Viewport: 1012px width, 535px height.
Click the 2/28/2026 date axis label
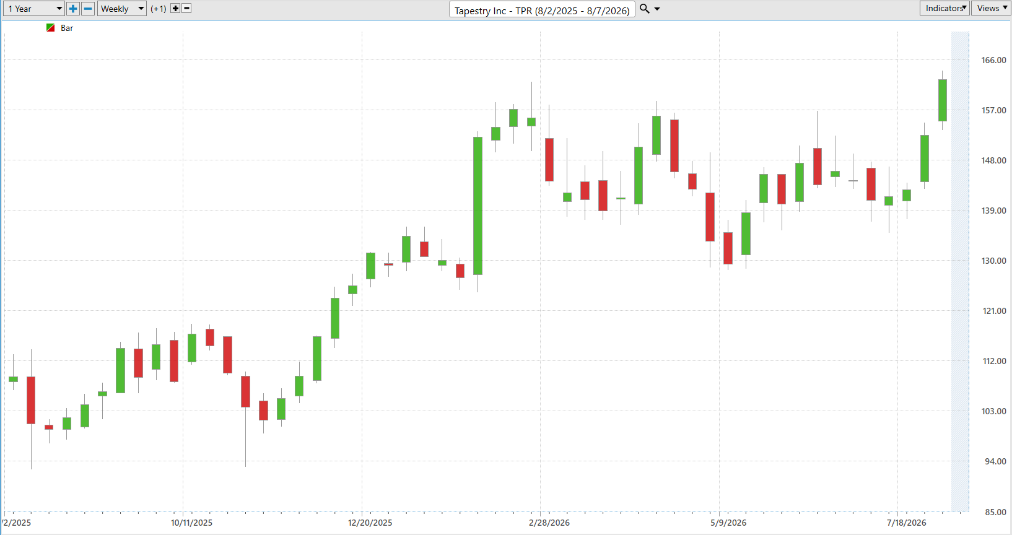pos(549,523)
